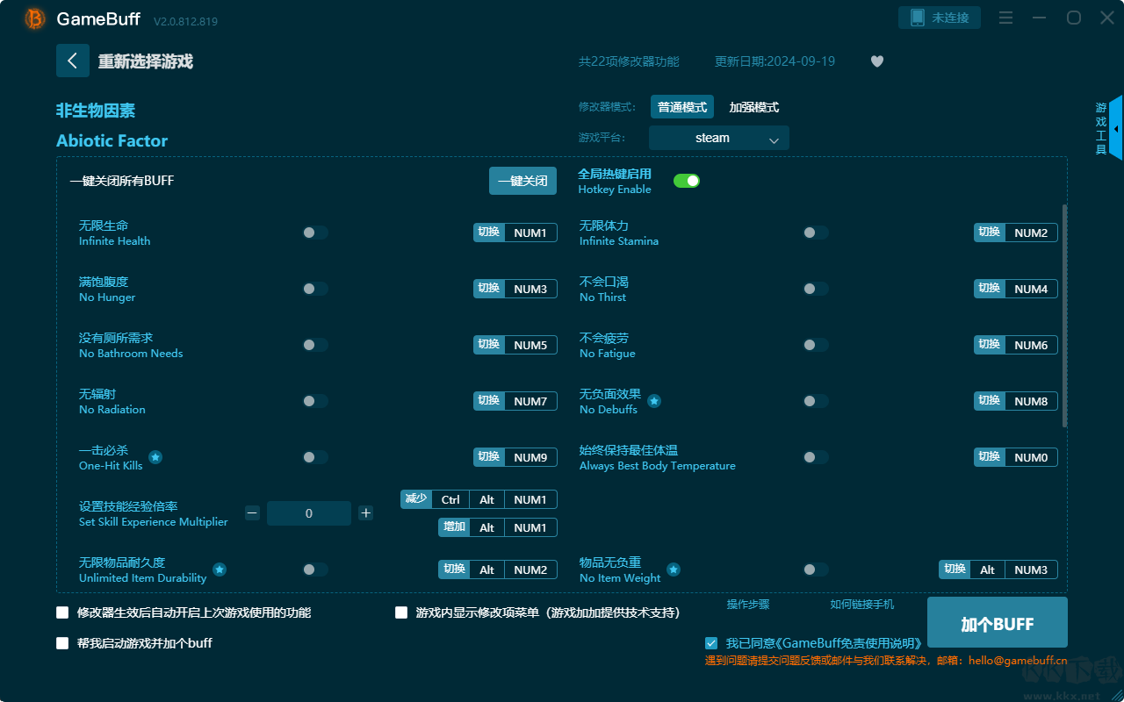Click the Abiotic Factor game title
The height and width of the screenshot is (702, 1124).
point(112,140)
